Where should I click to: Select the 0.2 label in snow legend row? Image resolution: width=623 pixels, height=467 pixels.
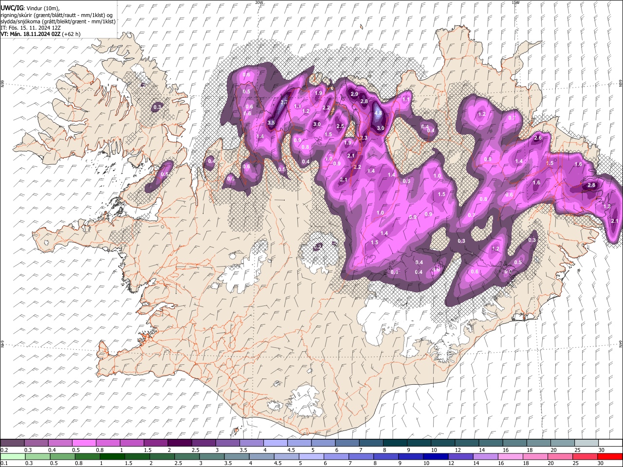tap(4, 449)
